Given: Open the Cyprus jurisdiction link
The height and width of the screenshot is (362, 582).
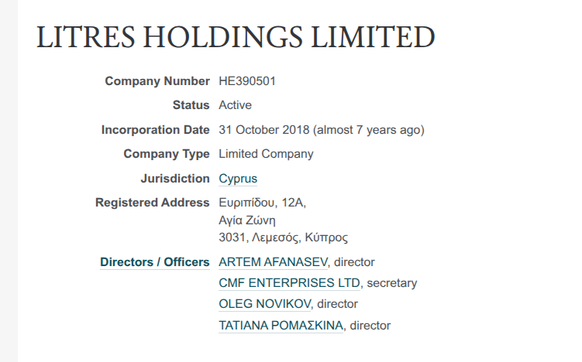Looking at the screenshot, I should coord(238,179).
